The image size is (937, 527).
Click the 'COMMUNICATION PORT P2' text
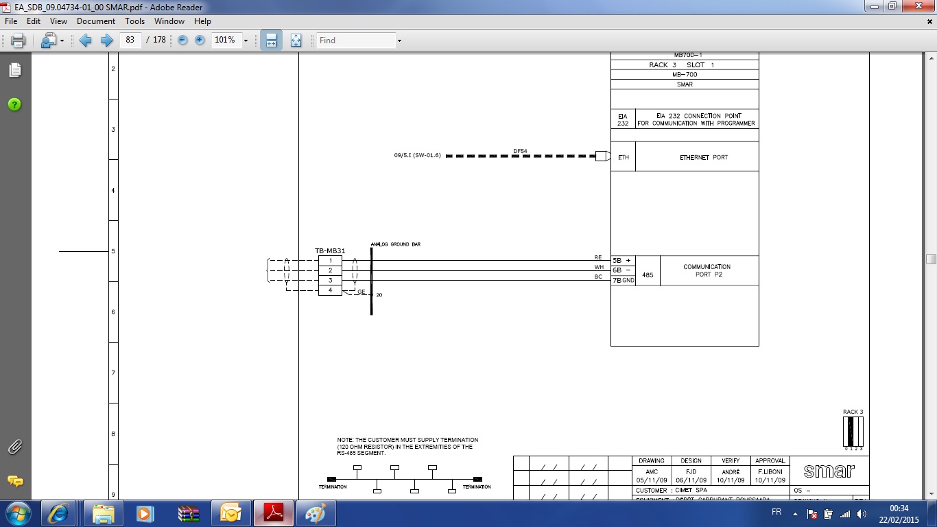707,270
